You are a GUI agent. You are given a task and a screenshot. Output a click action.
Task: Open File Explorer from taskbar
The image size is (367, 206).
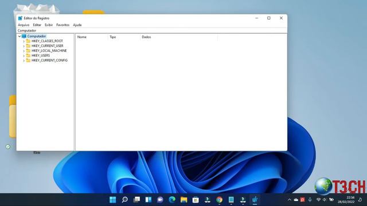183,200
